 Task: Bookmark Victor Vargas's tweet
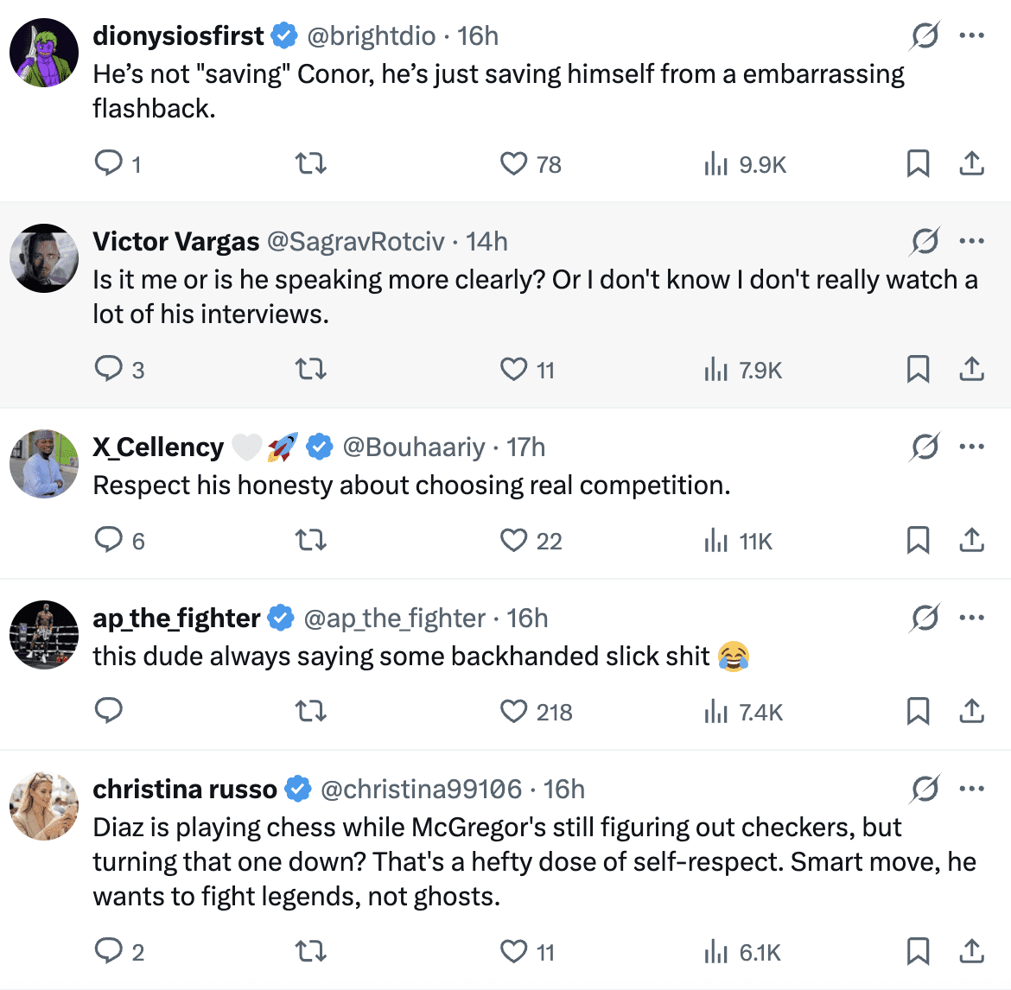click(x=918, y=370)
